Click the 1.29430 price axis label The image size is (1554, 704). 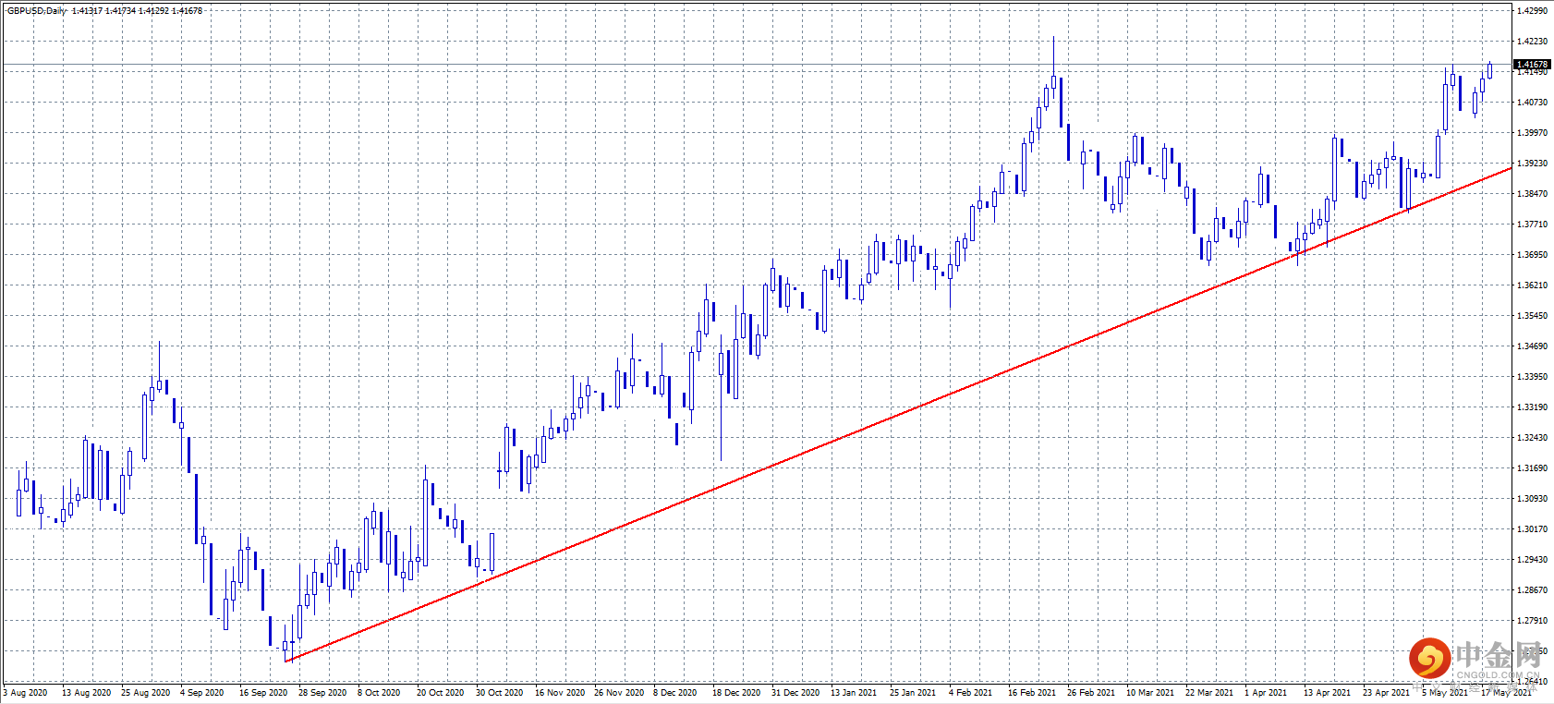point(1533,560)
